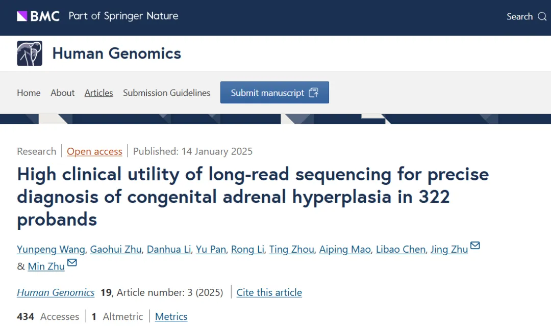Open author Gaohui Zhu's link
This screenshot has width=551, height=327.
point(115,249)
